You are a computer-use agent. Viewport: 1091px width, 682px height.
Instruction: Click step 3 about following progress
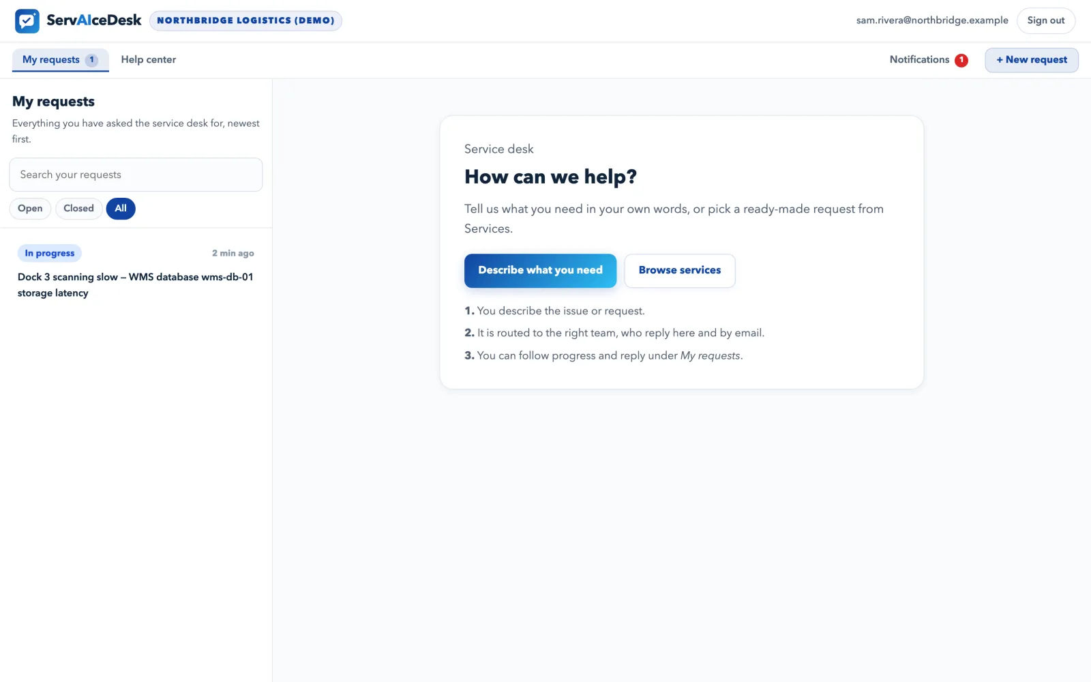(603, 356)
